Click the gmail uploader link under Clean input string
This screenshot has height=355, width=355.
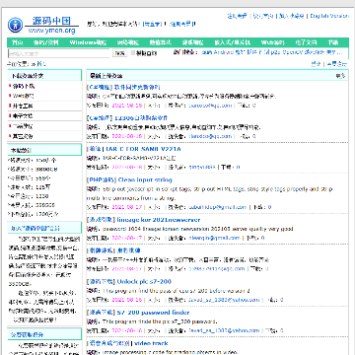[x=217, y=207]
